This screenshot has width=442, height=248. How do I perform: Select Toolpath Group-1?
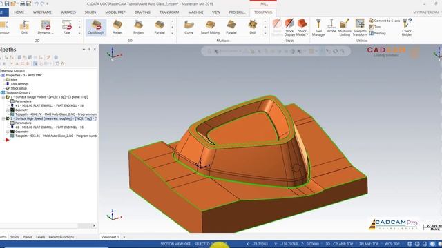pos(18,92)
